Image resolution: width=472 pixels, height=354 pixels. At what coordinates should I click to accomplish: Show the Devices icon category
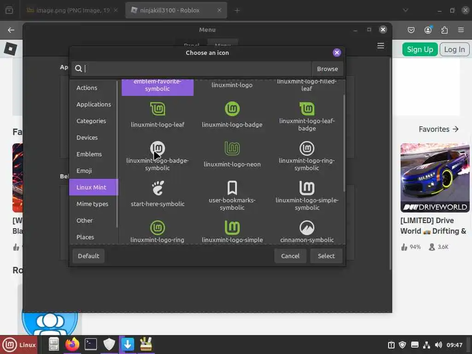pyautogui.click(x=94, y=137)
